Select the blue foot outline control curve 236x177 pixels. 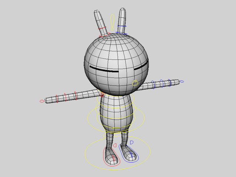pyautogui.click(x=128, y=153)
